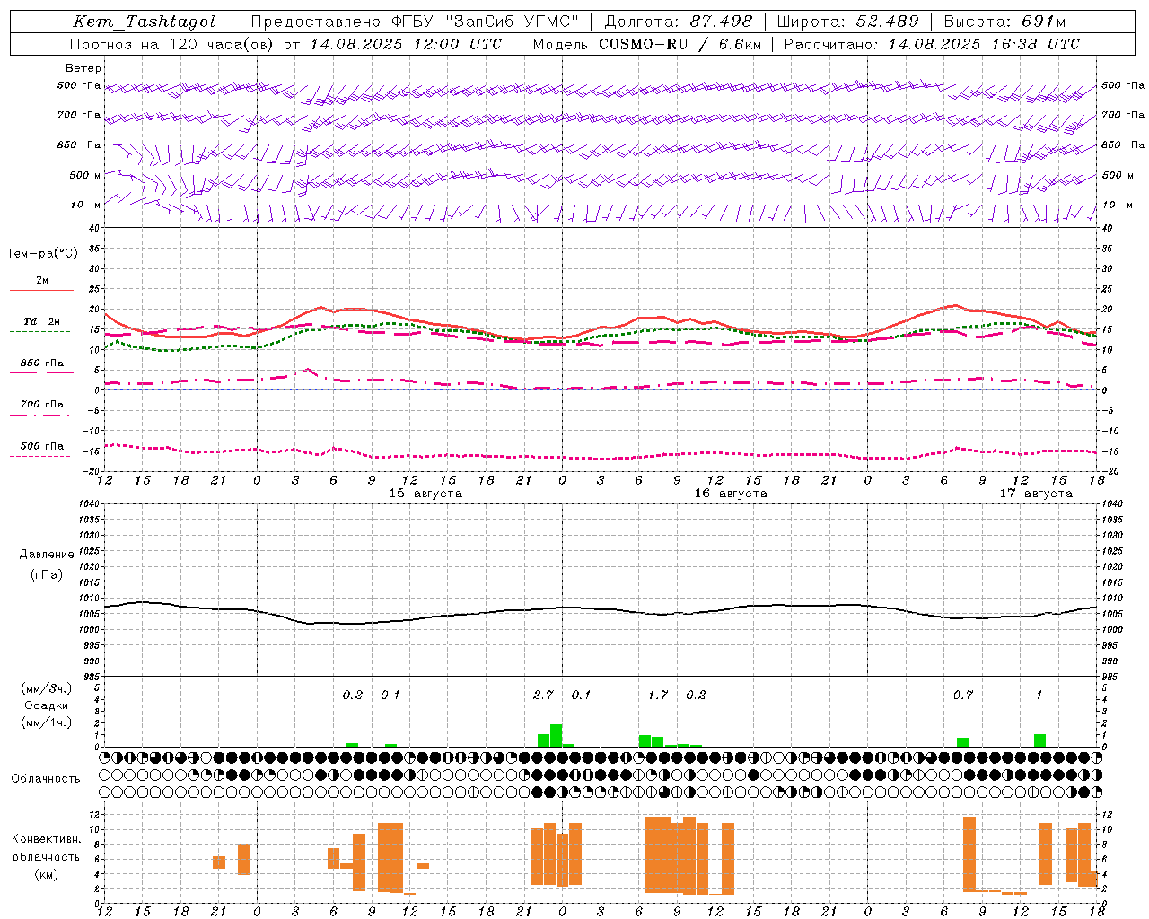Screen dimensions: 1149x919
Task: Click the dashed legend line under 'Td 2м'
Action: [40, 332]
